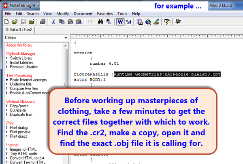Open the File menu
243x164 pixels.
[x=8, y=14]
